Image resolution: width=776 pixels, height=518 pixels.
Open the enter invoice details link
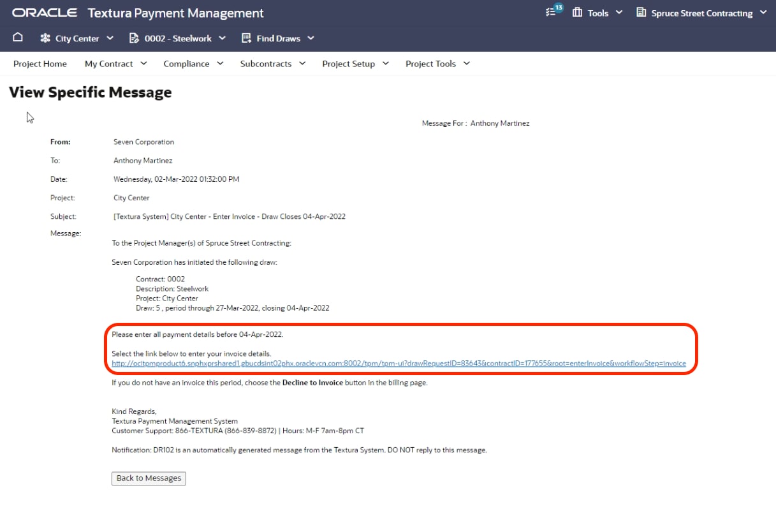[x=399, y=364]
